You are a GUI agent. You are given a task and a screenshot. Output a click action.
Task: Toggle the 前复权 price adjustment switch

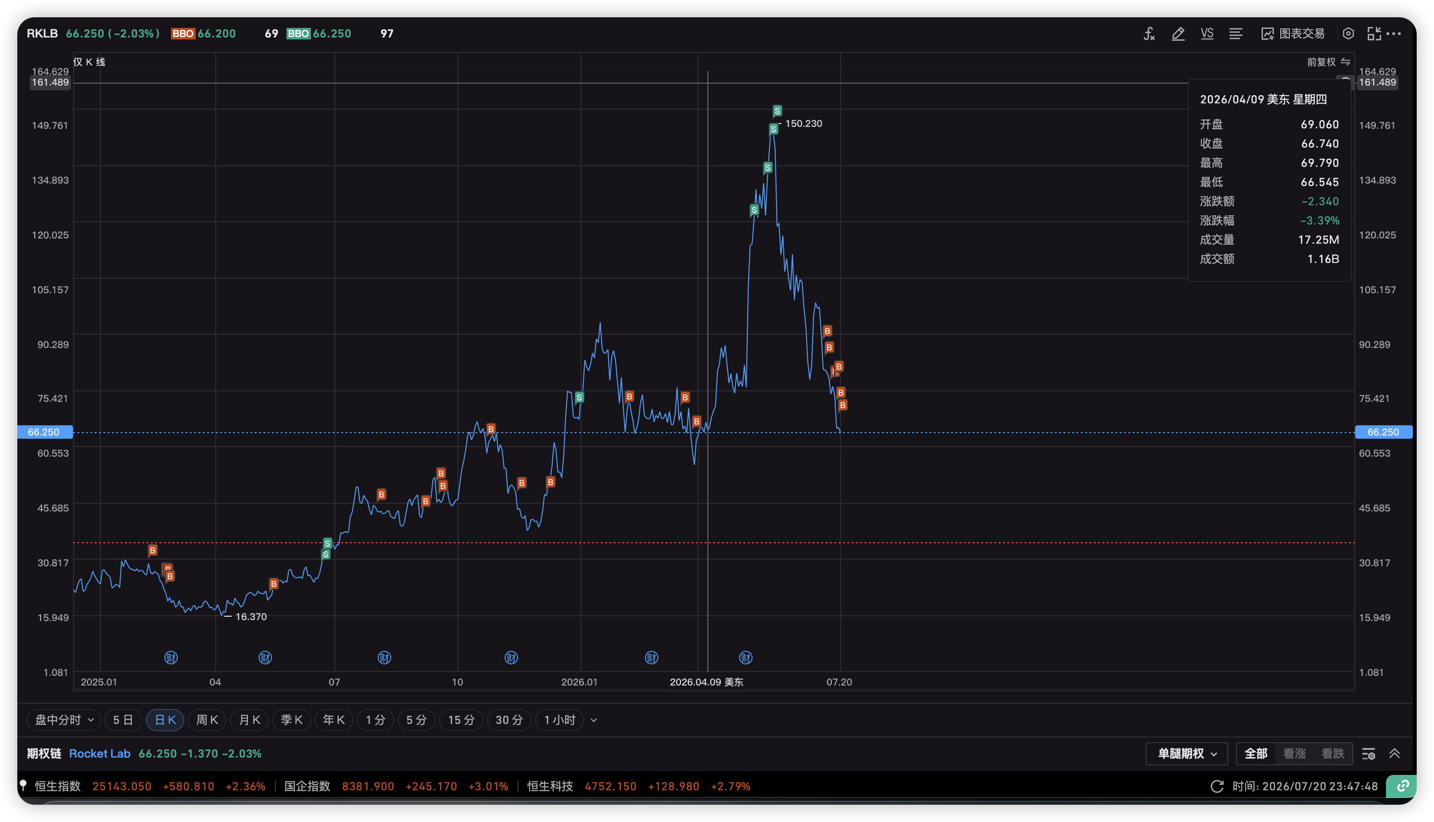click(1328, 62)
